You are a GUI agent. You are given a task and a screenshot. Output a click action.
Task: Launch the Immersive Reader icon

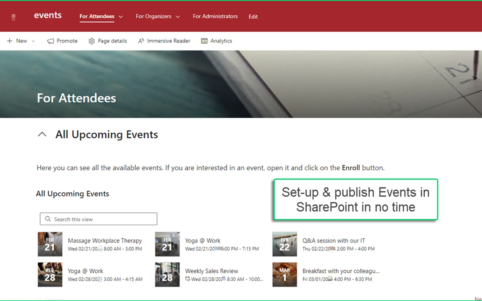(141, 41)
